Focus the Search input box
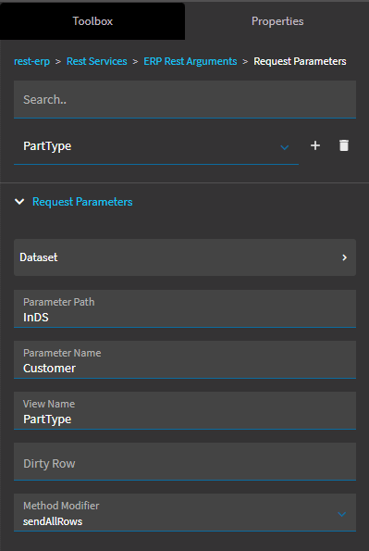Viewport: 369px width, 551px height. tap(185, 99)
